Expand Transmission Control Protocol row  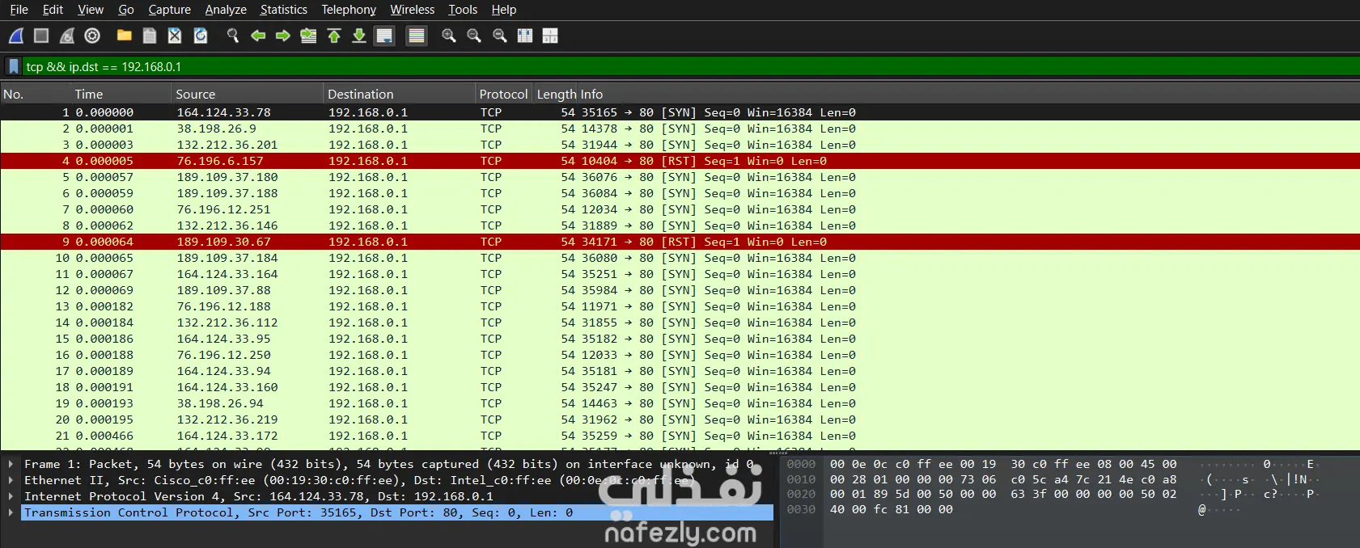[x=11, y=512]
